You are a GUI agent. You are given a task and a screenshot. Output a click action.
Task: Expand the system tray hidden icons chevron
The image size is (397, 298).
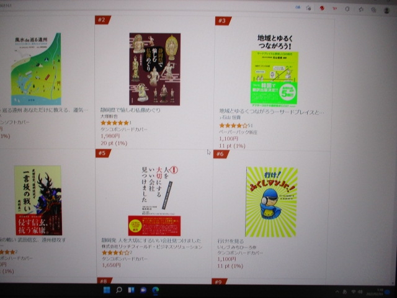(337, 292)
